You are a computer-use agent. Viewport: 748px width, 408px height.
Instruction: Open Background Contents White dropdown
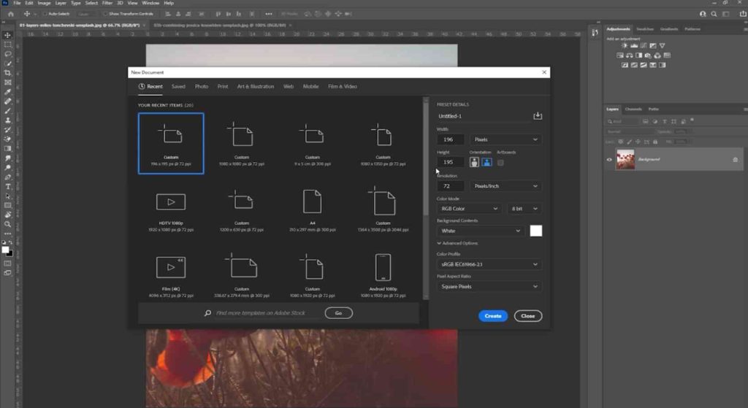coord(480,231)
